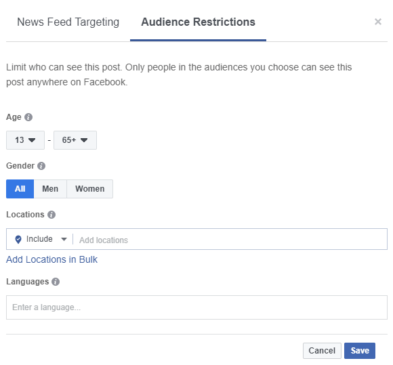This screenshot has width=393, height=365.
Task: Select the All gender option
Action: tap(20, 189)
